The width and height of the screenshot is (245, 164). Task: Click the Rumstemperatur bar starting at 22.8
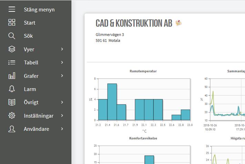(185, 115)
